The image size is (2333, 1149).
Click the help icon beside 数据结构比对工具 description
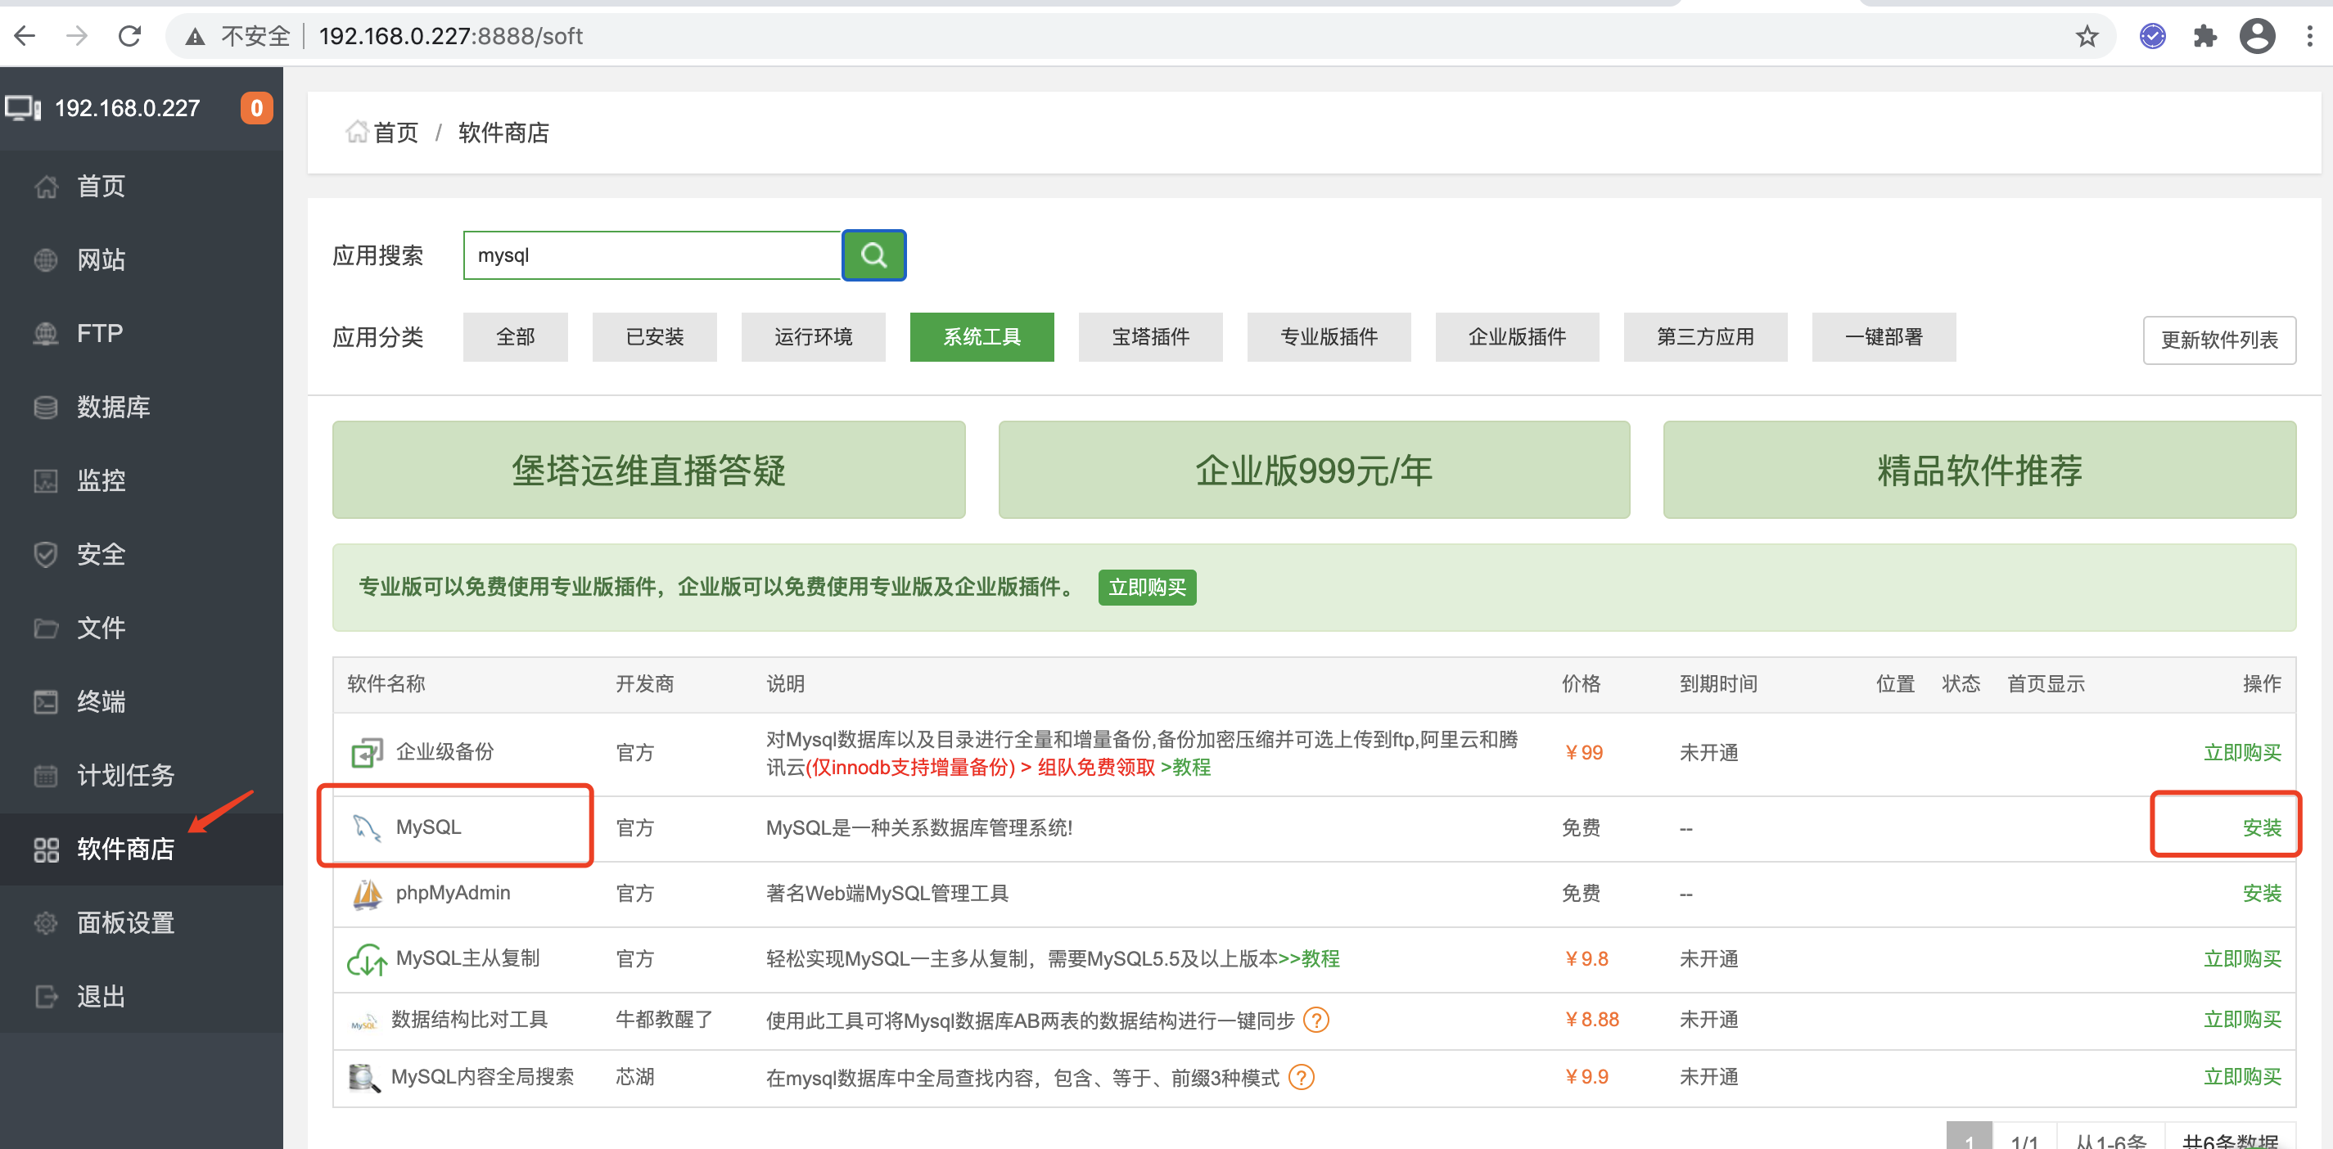coord(1316,1020)
